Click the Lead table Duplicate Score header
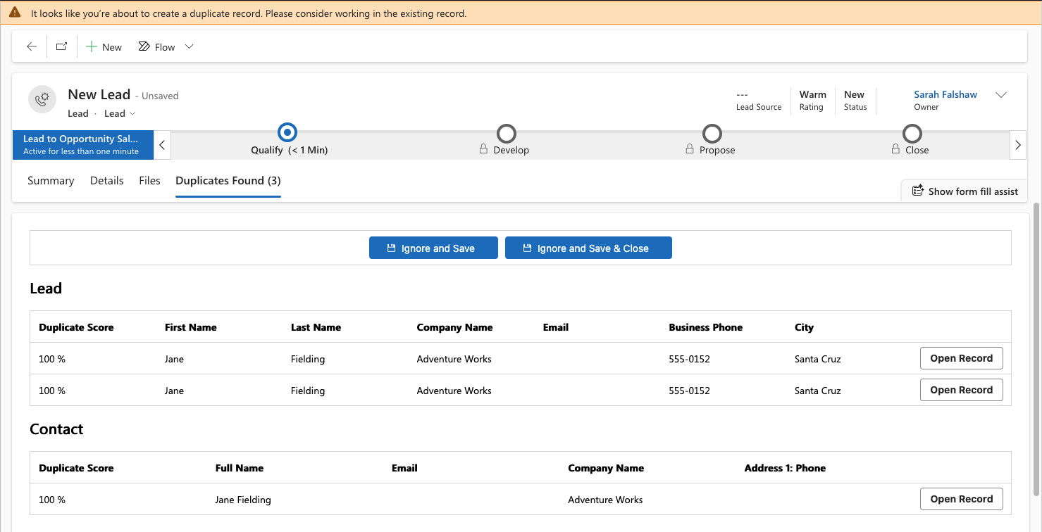This screenshot has width=1042, height=532. coord(76,327)
